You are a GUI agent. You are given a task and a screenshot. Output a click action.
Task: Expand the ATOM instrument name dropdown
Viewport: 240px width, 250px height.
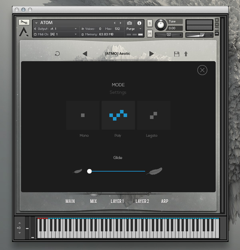[x=36, y=23]
